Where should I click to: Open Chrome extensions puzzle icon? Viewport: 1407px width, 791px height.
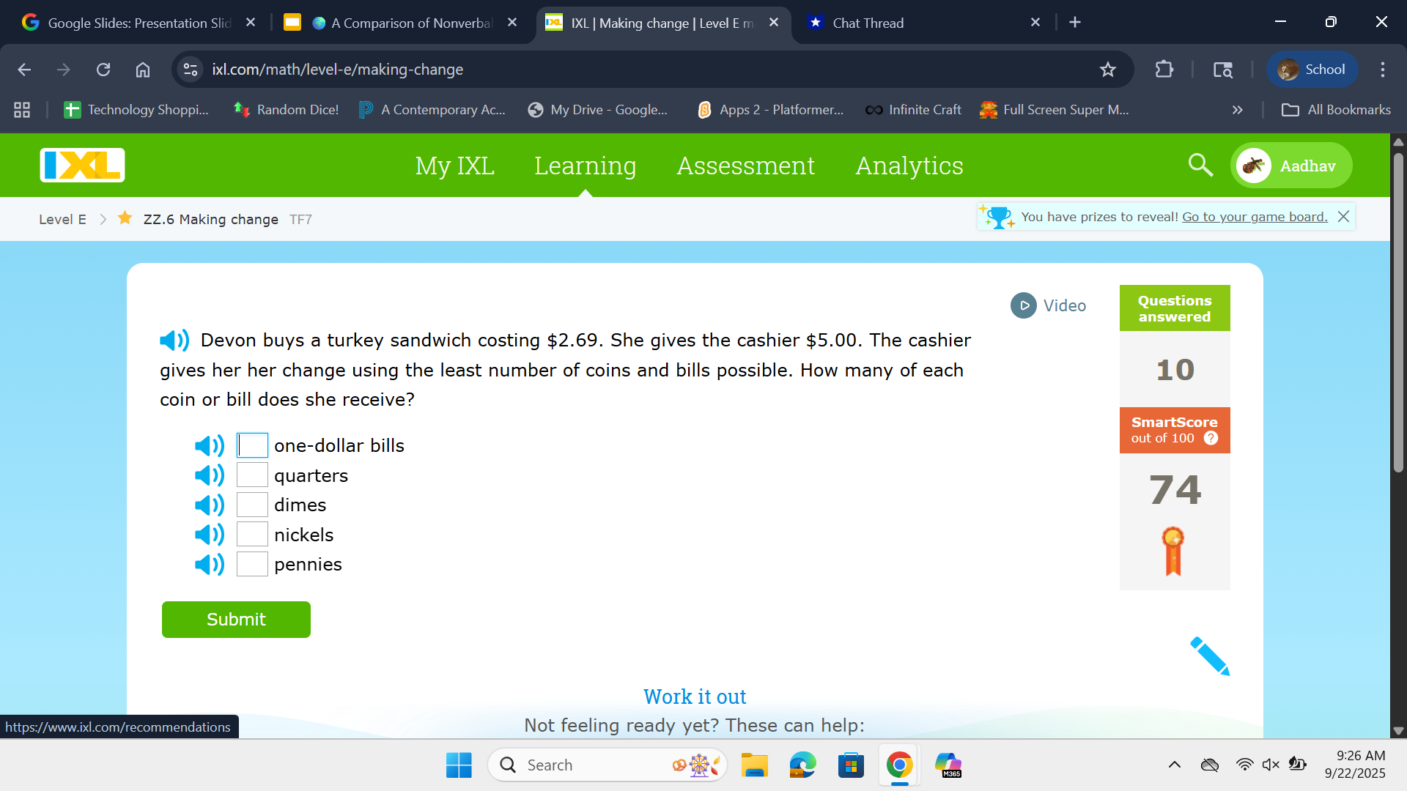pyautogui.click(x=1164, y=70)
